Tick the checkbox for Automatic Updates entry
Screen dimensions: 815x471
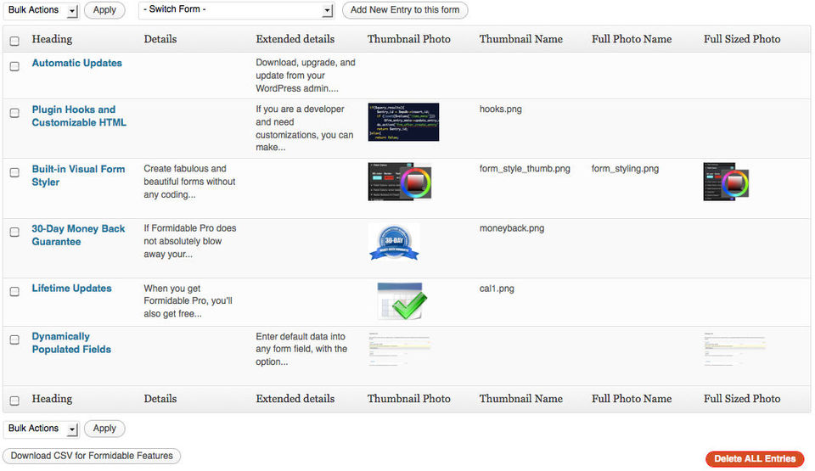click(x=14, y=66)
